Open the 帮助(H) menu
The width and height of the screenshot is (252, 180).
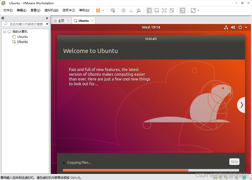(x=84, y=10)
